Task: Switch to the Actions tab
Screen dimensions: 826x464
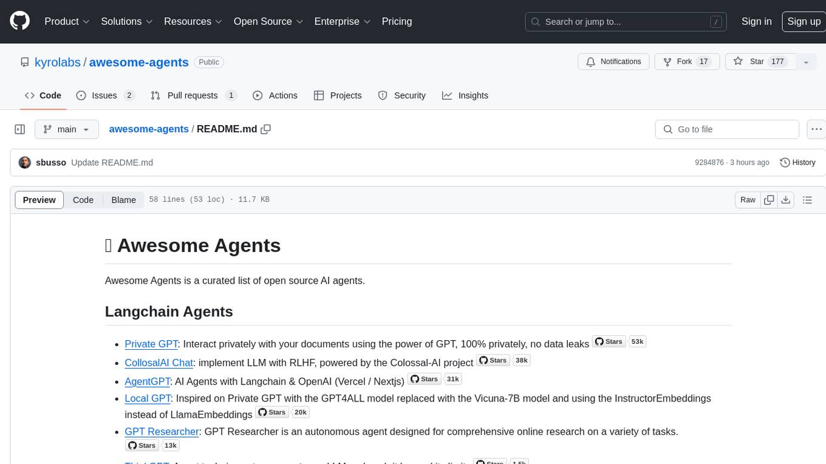Action: tap(275, 95)
